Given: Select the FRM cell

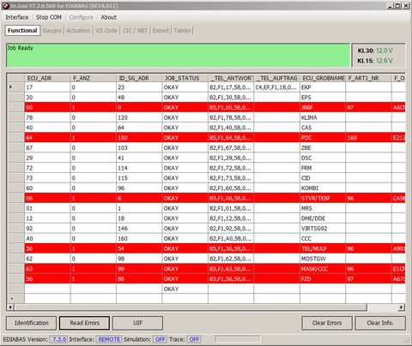Looking at the screenshot, I should coord(323,168).
